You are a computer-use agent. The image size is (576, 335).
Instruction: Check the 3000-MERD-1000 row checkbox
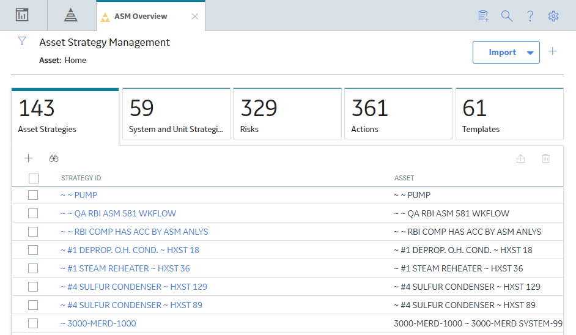[33, 323]
